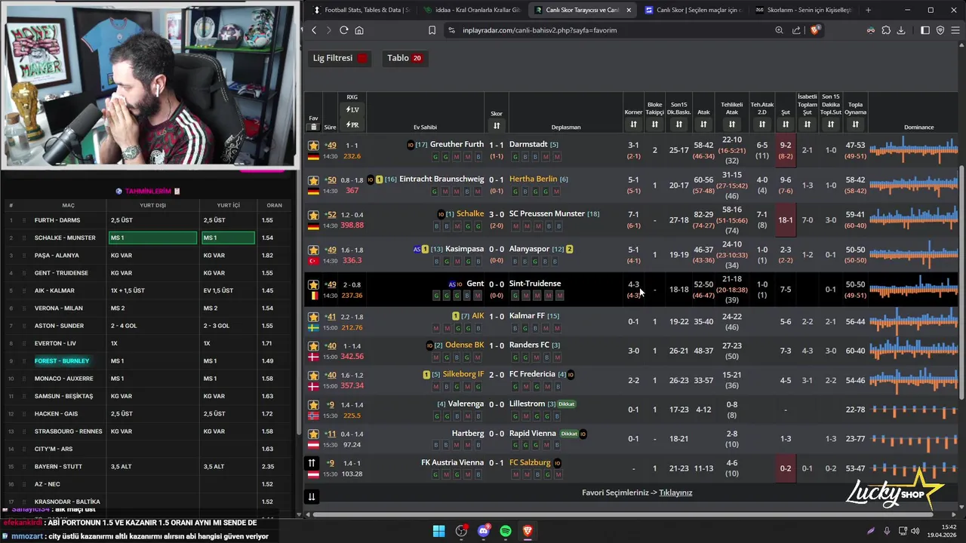This screenshot has height=543, width=966.
Task: Click the PR lightning filter button
Action: tap(352, 125)
